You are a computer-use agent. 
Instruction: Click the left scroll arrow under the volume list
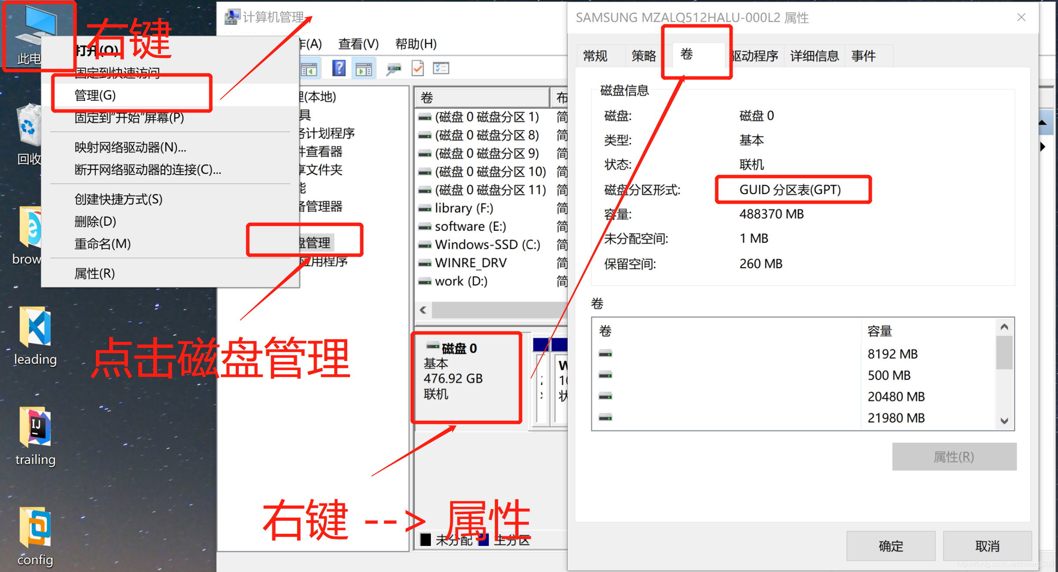click(x=423, y=310)
